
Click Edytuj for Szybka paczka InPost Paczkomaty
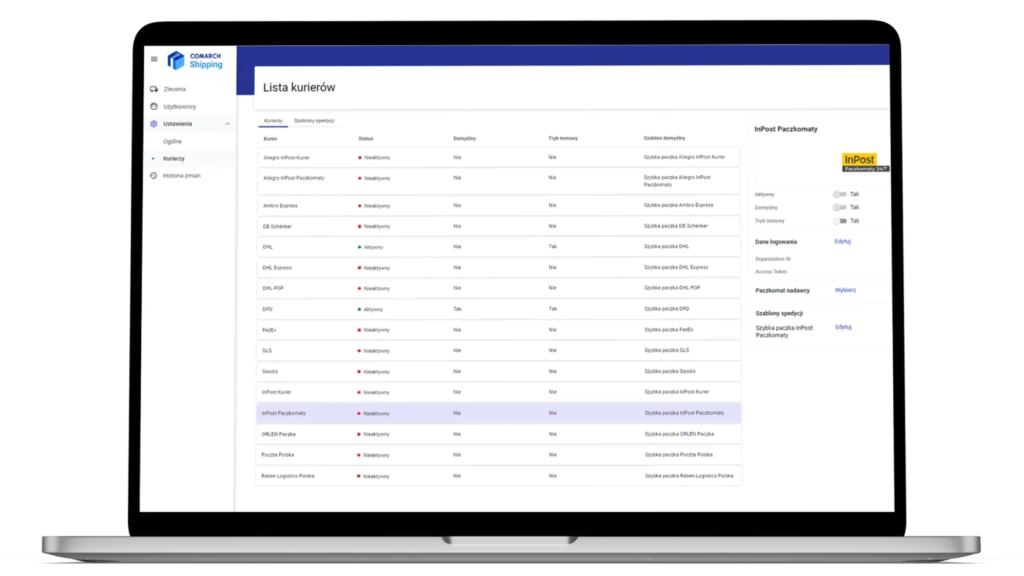click(843, 327)
